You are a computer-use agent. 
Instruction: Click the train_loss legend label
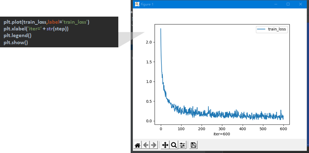277,30
